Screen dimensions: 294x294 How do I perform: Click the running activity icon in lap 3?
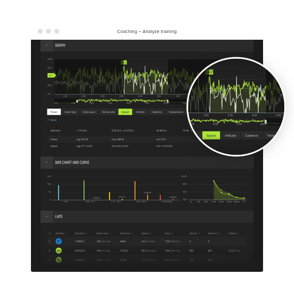point(58,260)
